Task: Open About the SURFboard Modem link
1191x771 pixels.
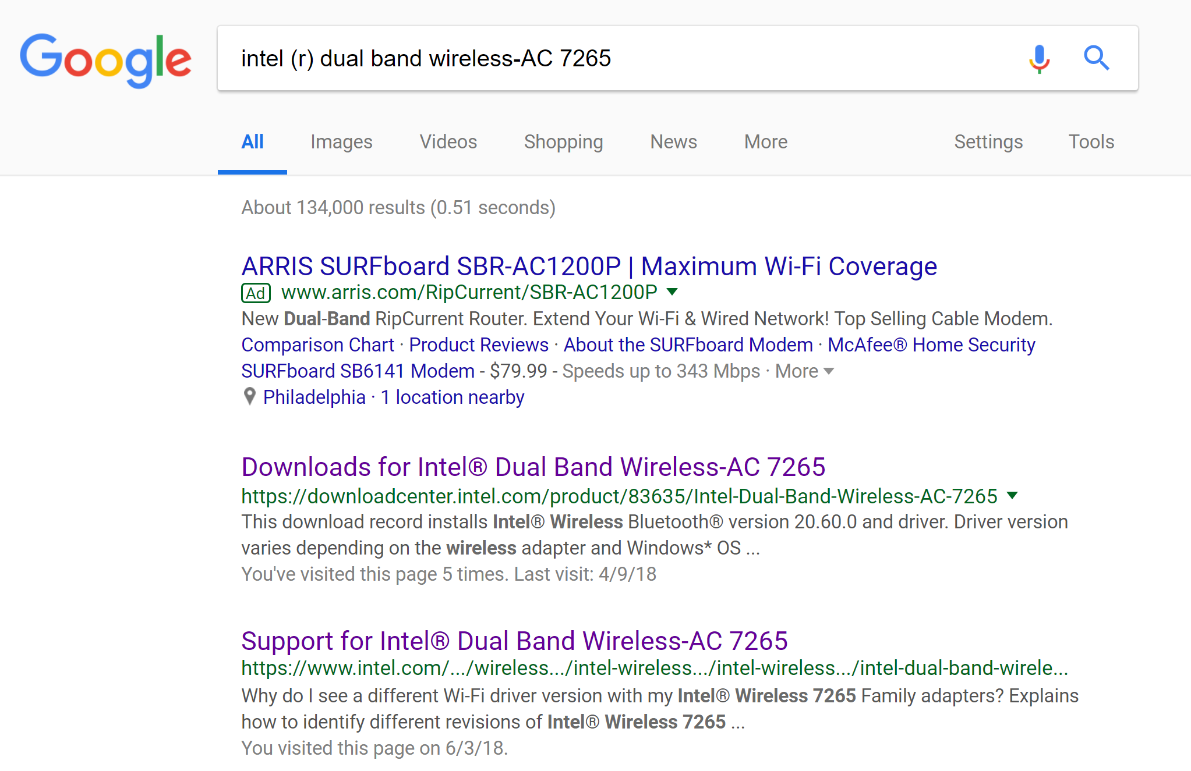Action: (688, 345)
